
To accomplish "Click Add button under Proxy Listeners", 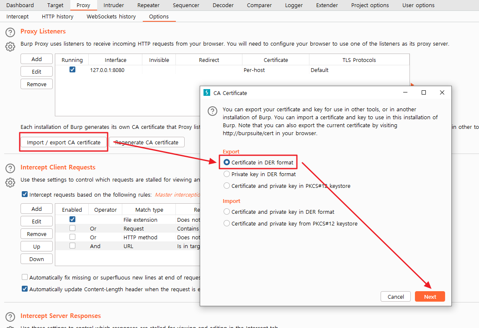I will click(37, 59).
